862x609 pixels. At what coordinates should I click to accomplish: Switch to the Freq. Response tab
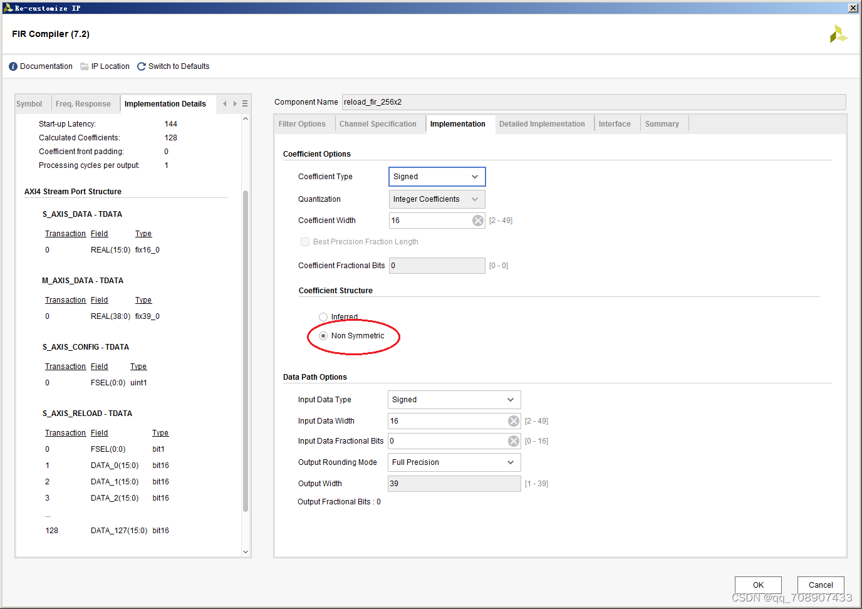pos(83,104)
